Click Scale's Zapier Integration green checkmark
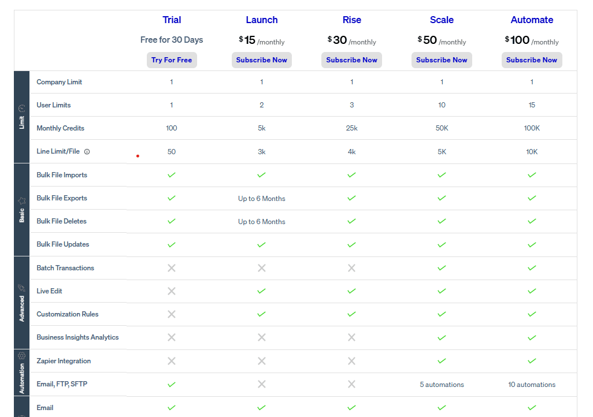The width and height of the screenshot is (593, 417). tap(442, 361)
